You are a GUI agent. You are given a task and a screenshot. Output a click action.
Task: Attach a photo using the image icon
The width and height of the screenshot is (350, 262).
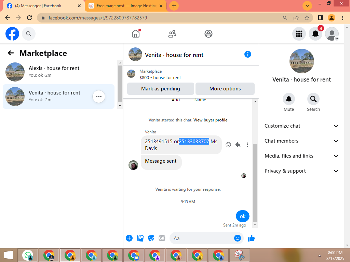point(140,238)
